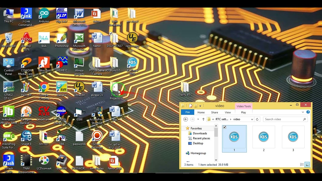Click the Video Tools contextual tab header
322x181 pixels.
point(244,106)
